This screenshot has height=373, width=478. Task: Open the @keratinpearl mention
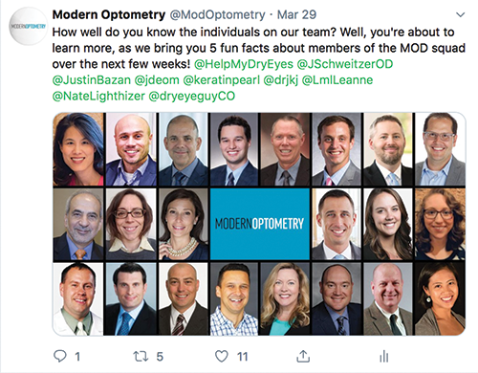pos(221,80)
